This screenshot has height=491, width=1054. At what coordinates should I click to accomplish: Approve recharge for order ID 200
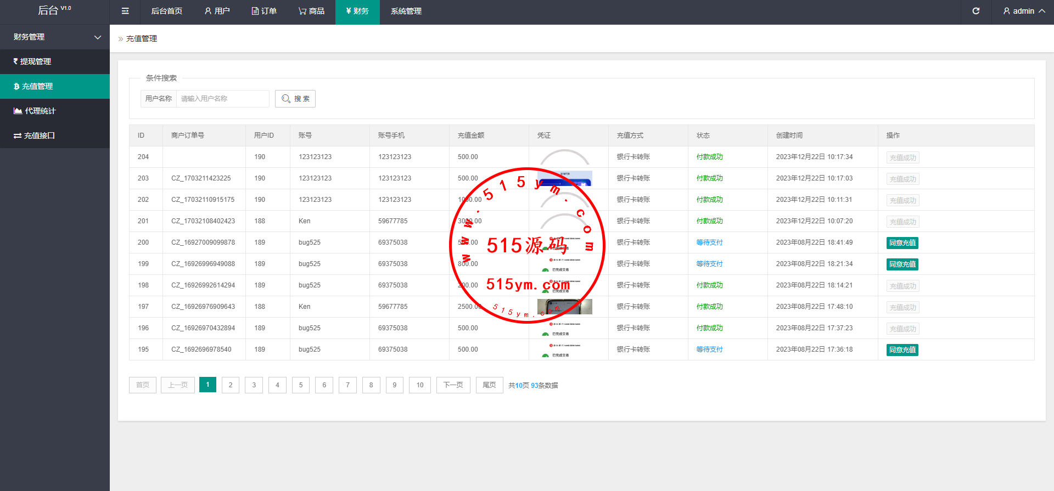[x=902, y=243]
